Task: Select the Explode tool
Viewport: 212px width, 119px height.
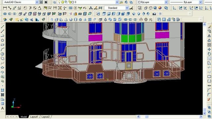Action: pos(209,99)
